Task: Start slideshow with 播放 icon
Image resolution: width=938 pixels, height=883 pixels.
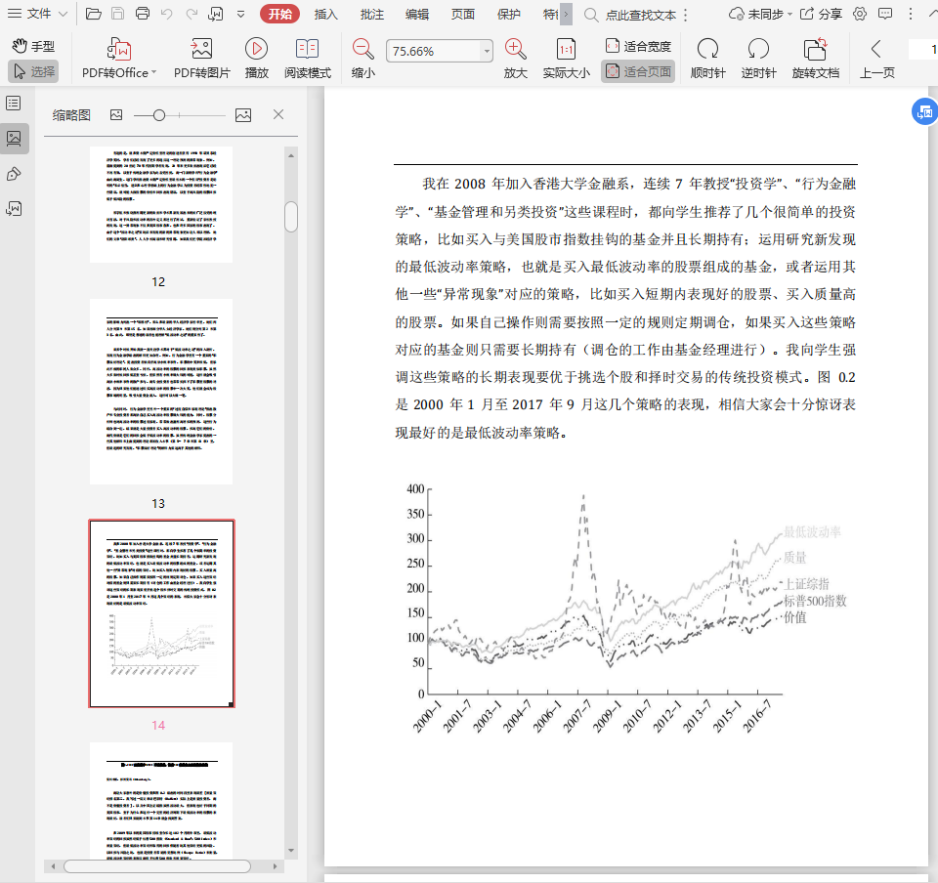Action: click(256, 50)
